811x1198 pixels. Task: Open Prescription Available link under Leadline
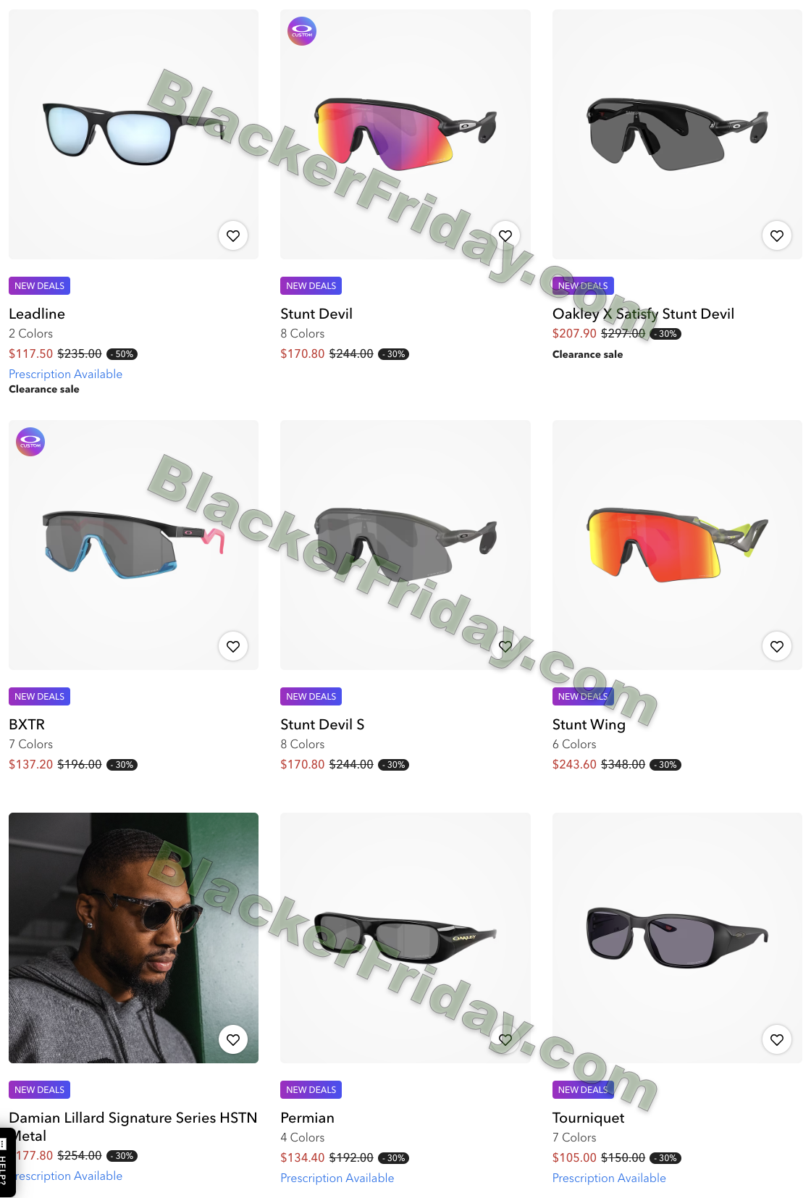point(65,374)
